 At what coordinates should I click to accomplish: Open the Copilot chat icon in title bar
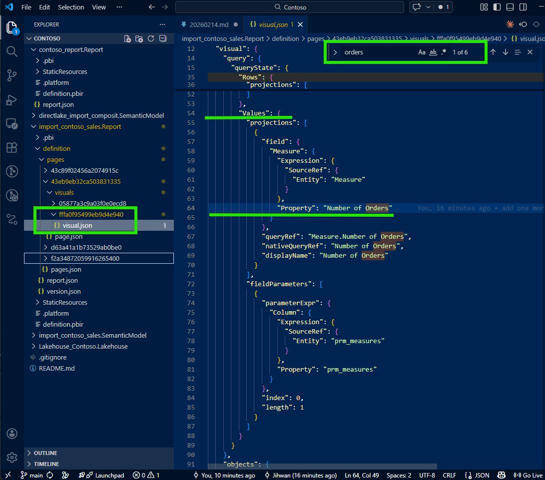point(417,7)
